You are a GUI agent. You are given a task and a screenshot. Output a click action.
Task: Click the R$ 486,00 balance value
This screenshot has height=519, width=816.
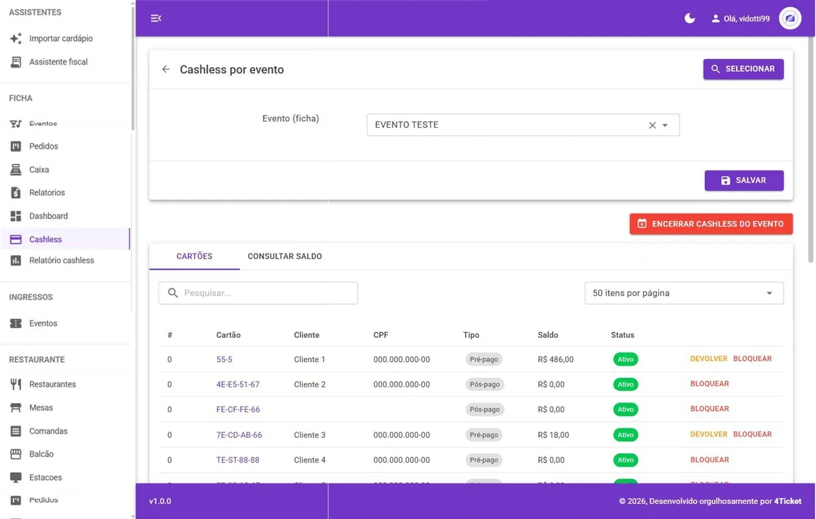[555, 359]
